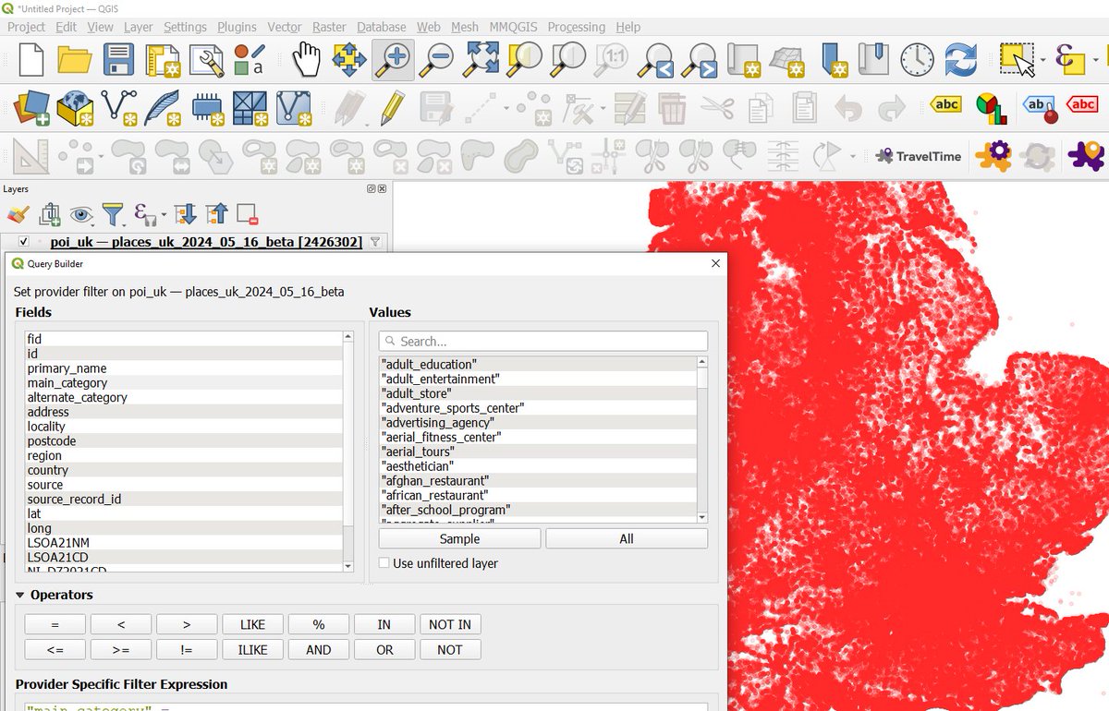
Task: Open the Project menu
Action: point(26,27)
